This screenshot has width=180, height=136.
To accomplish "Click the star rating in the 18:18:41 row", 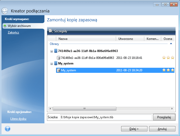I will click(x=168, y=58).
